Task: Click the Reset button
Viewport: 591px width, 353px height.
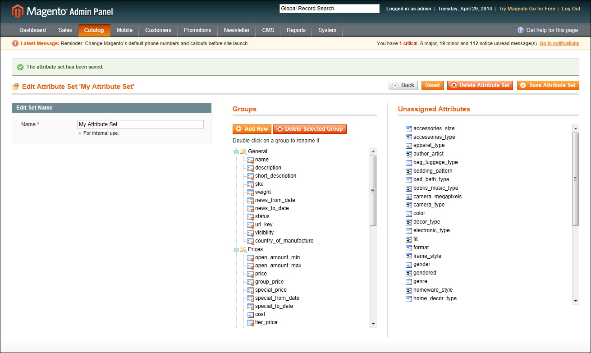Action: [433, 85]
